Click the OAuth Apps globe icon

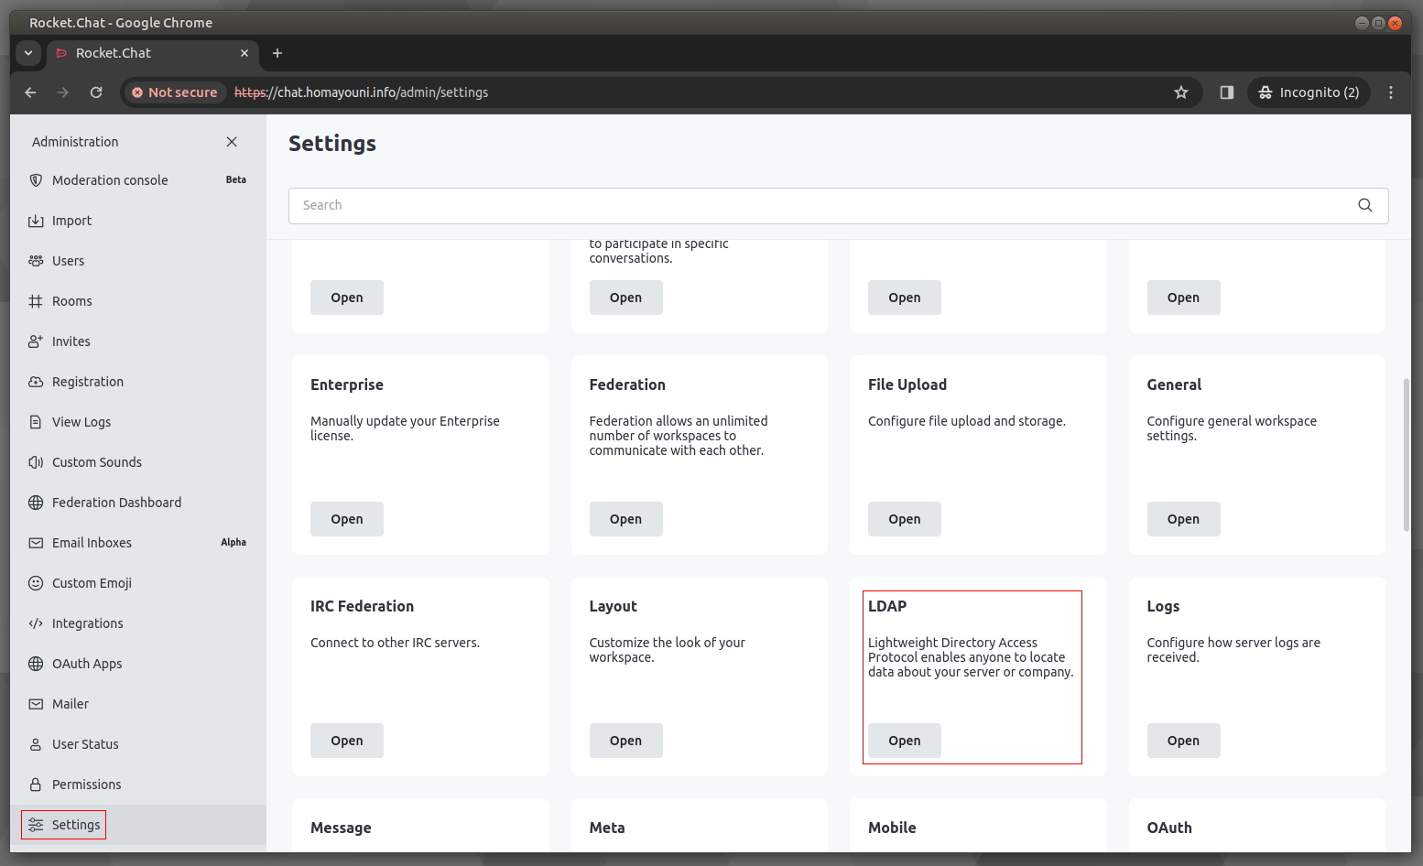pyautogui.click(x=36, y=664)
